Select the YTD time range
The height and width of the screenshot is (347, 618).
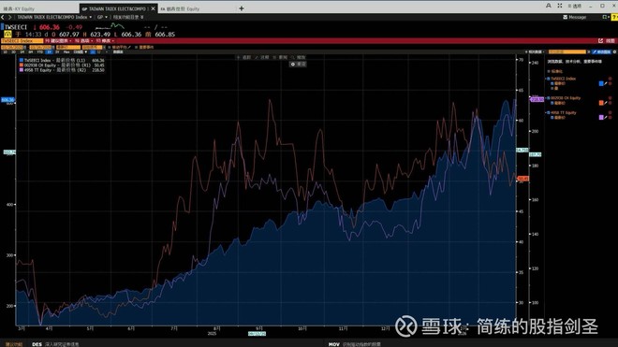pyautogui.click(x=40, y=51)
